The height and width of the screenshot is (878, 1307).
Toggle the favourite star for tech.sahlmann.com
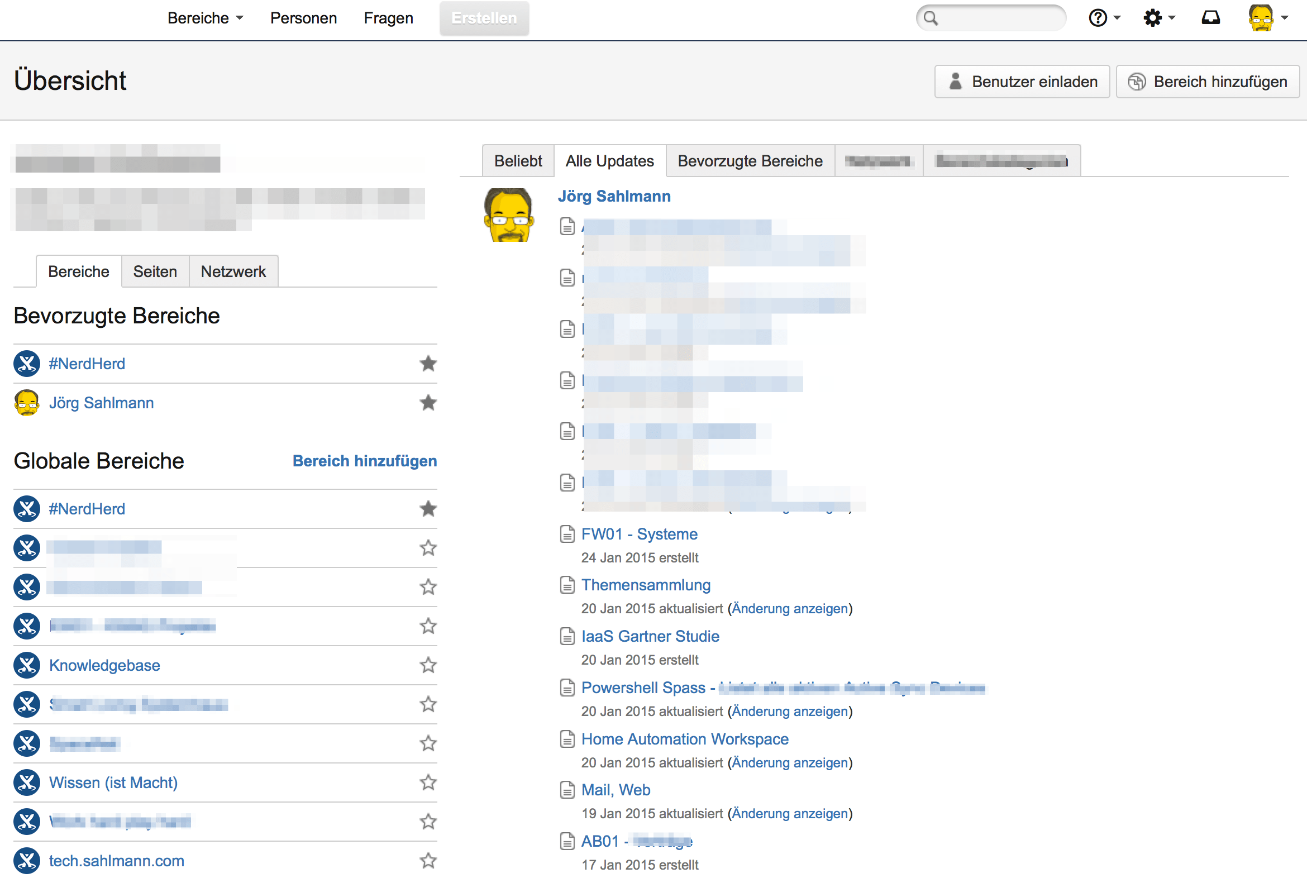[428, 861]
